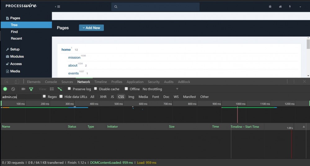Switch to the Console tab in DevTools

(51, 82)
